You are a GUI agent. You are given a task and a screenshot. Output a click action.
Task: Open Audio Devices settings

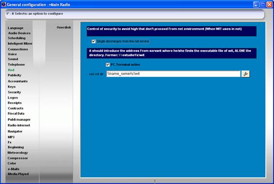tap(19, 33)
